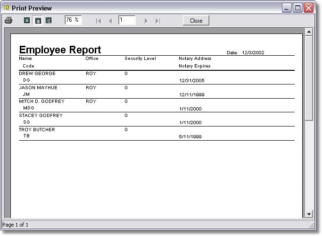Click the vertical scrollbar up arrow
322x236 pixels.
coord(309,32)
